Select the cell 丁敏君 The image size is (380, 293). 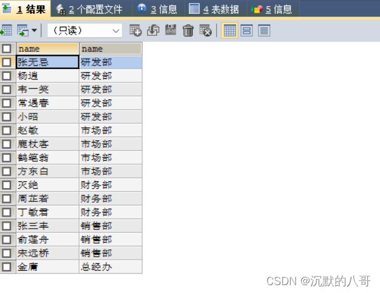click(48, 212)
